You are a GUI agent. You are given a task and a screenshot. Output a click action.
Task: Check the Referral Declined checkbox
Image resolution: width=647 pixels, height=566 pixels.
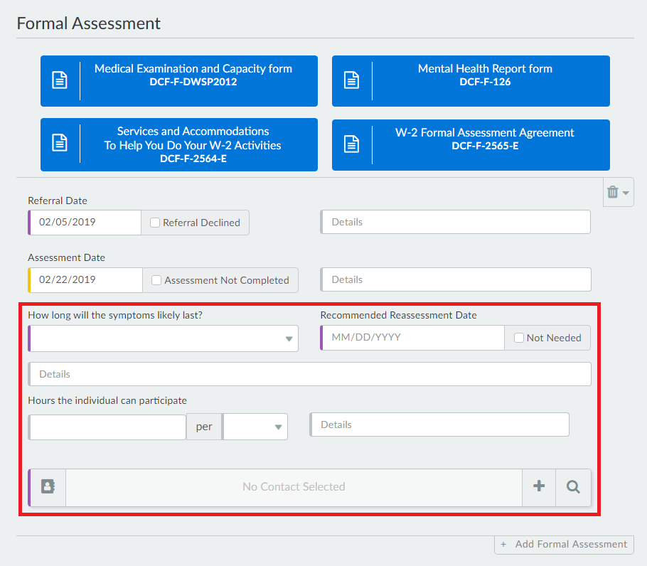tap(155, 223)
